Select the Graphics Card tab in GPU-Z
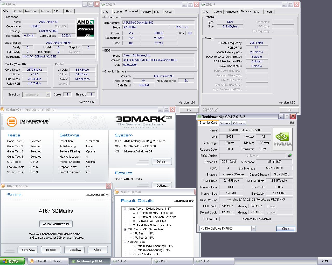332x265 pixels. [x=208, y=123]
